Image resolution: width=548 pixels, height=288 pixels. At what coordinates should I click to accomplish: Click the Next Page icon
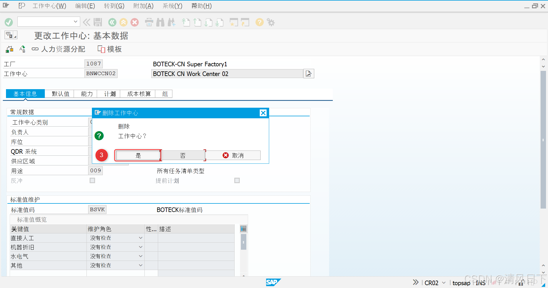[x=208, y=22]
